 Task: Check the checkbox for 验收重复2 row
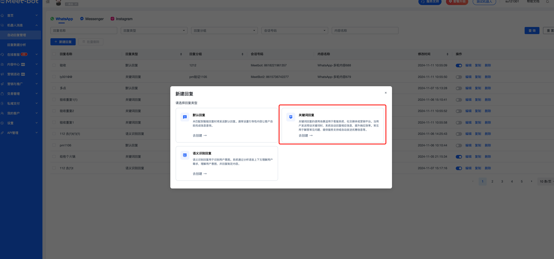tap(54, 111)
